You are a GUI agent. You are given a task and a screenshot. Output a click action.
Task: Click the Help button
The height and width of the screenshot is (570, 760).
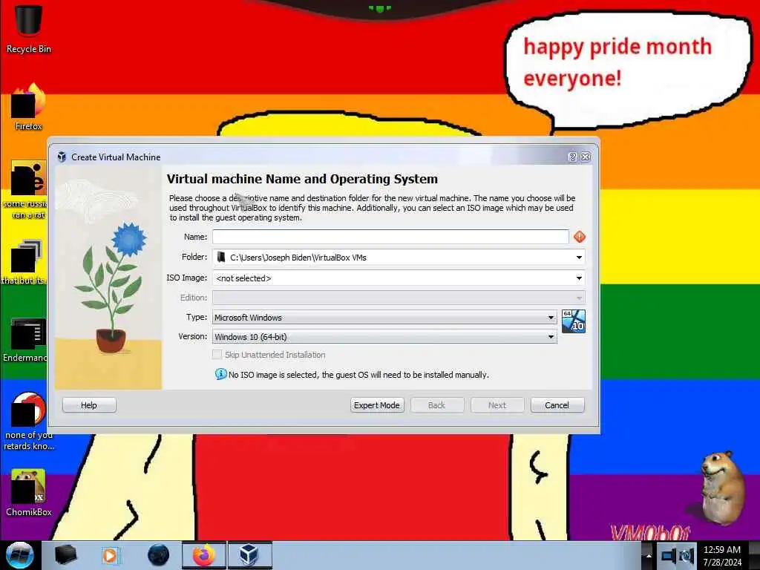coord(89,405)
